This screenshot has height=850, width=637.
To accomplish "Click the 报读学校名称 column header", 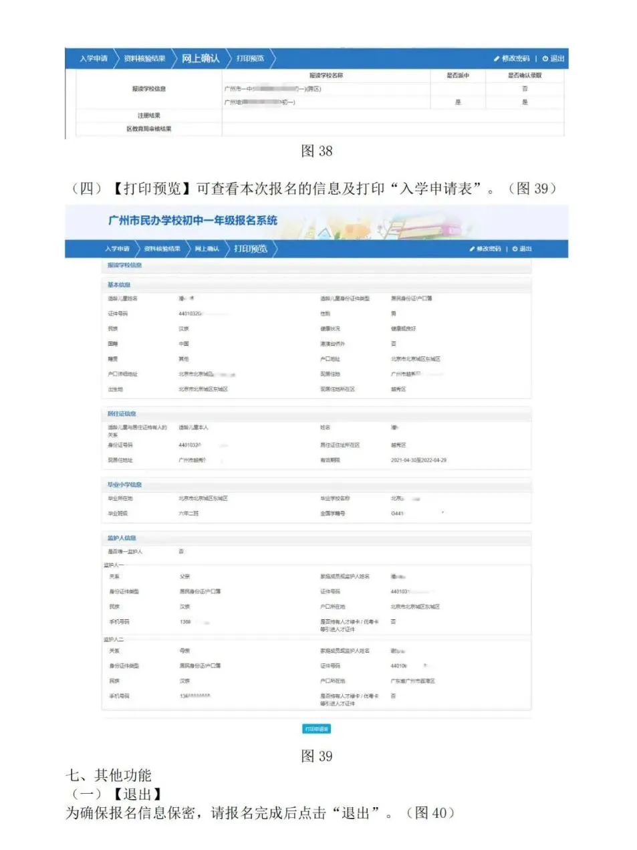I will coord(326,76).
